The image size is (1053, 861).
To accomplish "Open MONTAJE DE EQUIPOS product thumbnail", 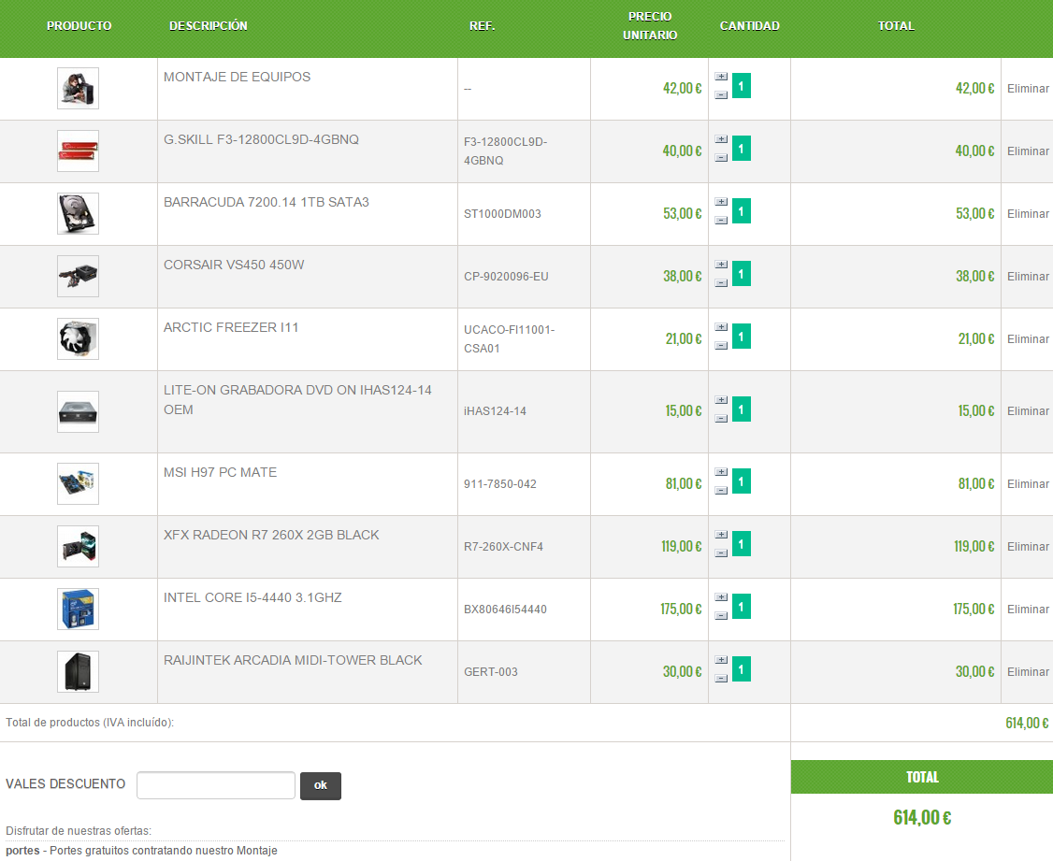I will click(78, 88).
